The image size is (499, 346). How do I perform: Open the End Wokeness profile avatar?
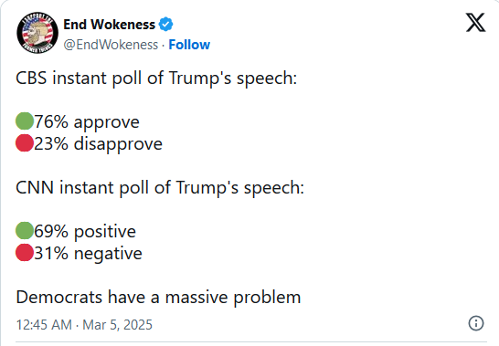pyautogui.click(x=37, y=33)
